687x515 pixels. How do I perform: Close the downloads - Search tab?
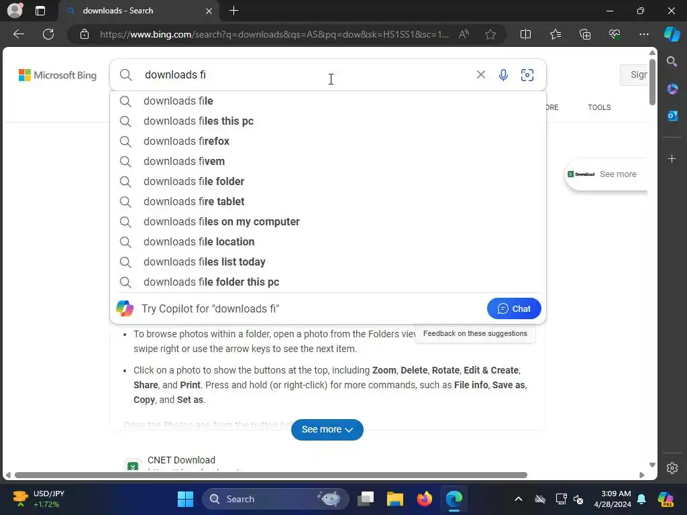[209, 11]
